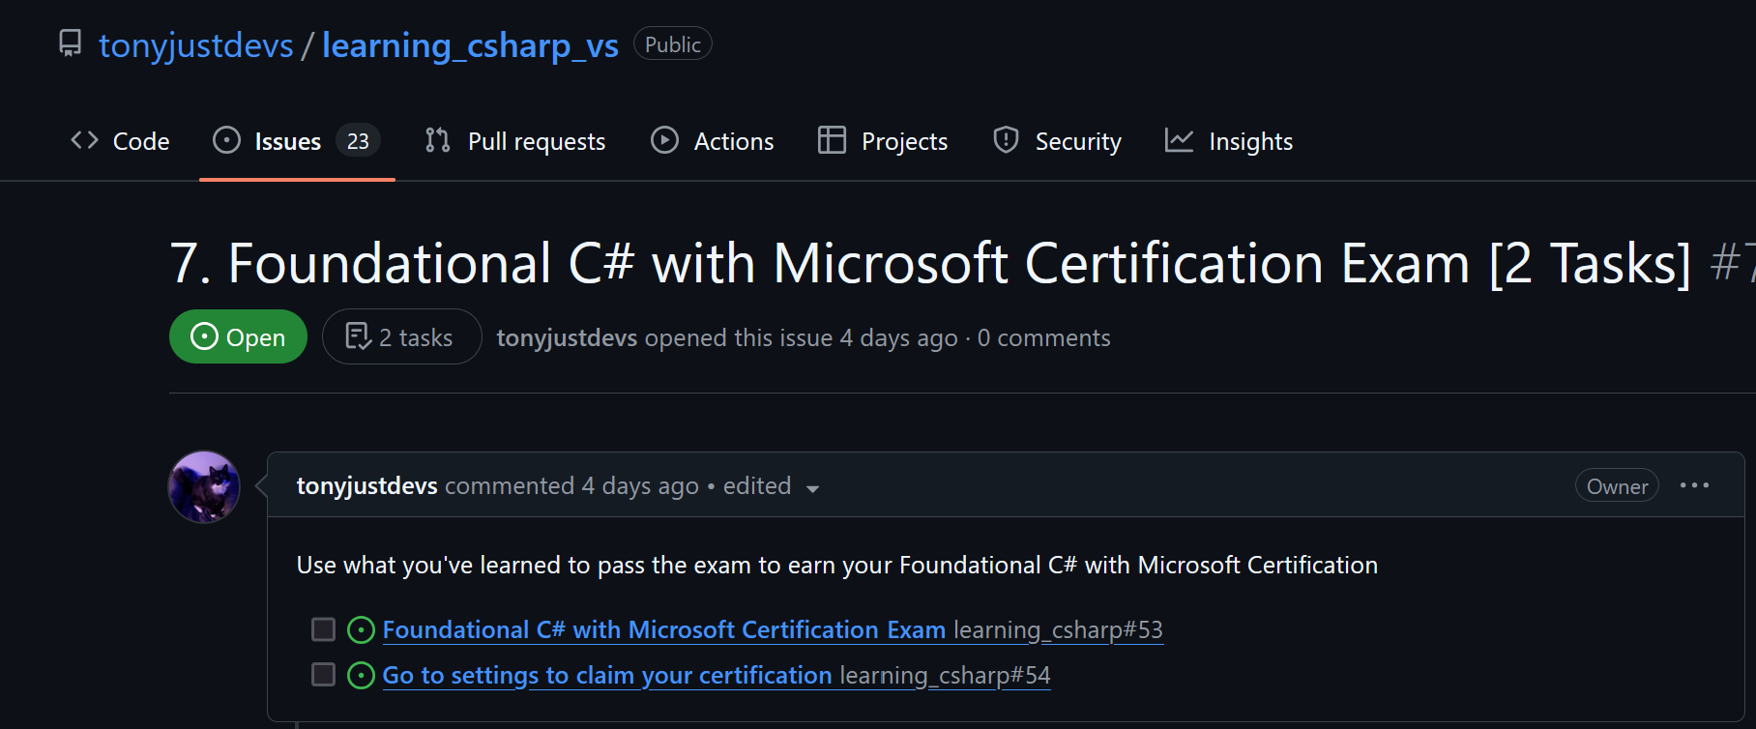
Task: Open the Actions tab
Action: click(713, 141)
